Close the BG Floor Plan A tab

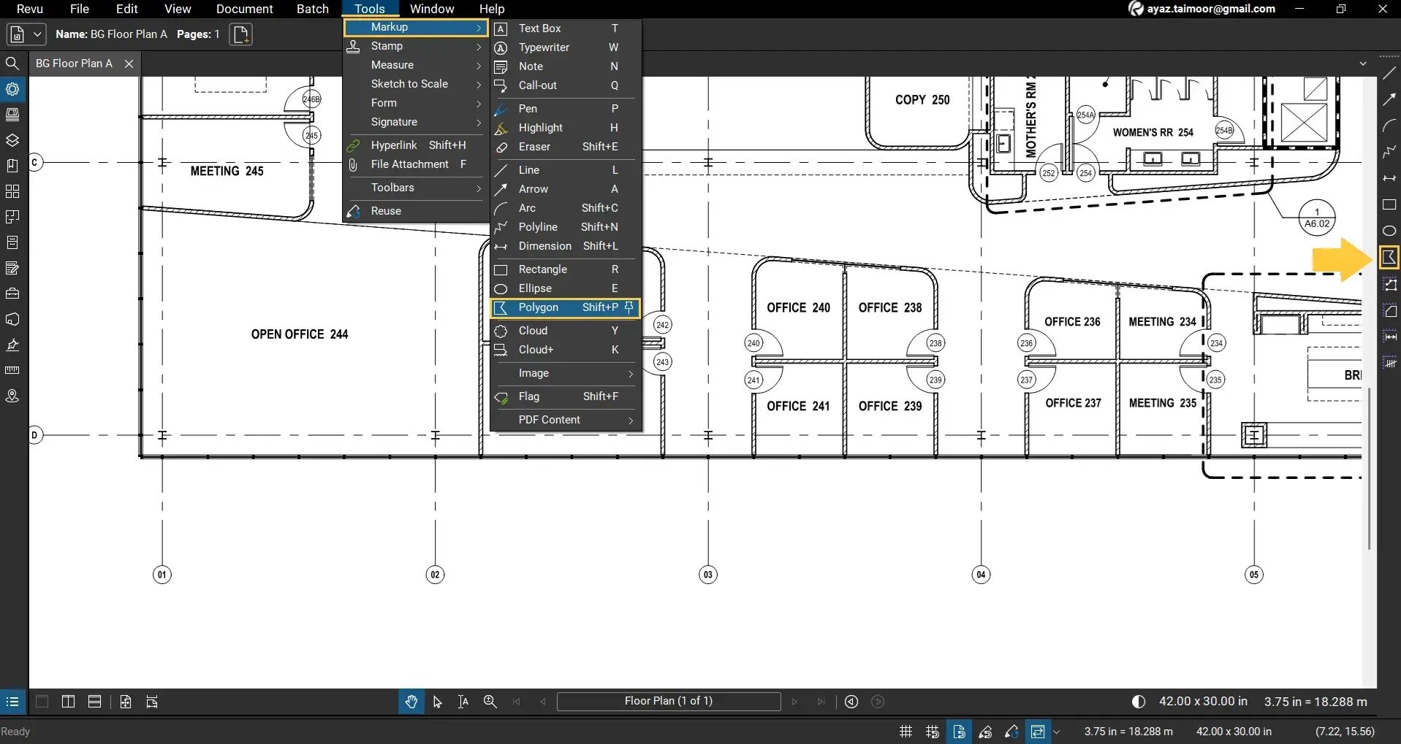[129, 64]
